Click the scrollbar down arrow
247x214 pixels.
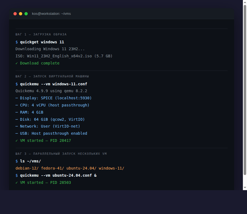[245, 188]
